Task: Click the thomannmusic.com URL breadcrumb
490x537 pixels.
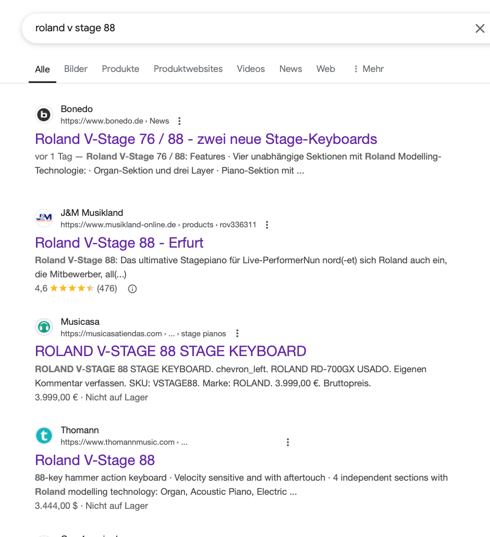Action: click(x=124, y=442)
